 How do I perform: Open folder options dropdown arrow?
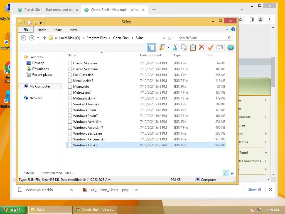click(x=168, y=47)
